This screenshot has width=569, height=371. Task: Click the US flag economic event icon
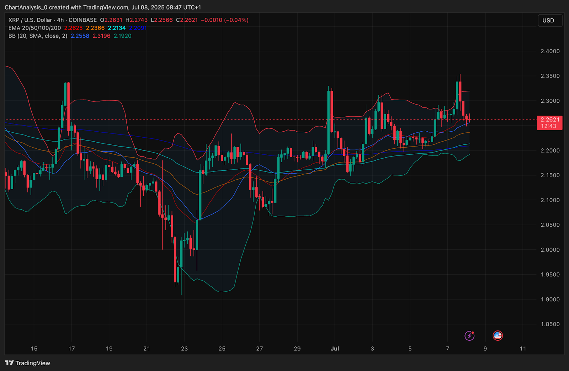(x=498, y=335)
